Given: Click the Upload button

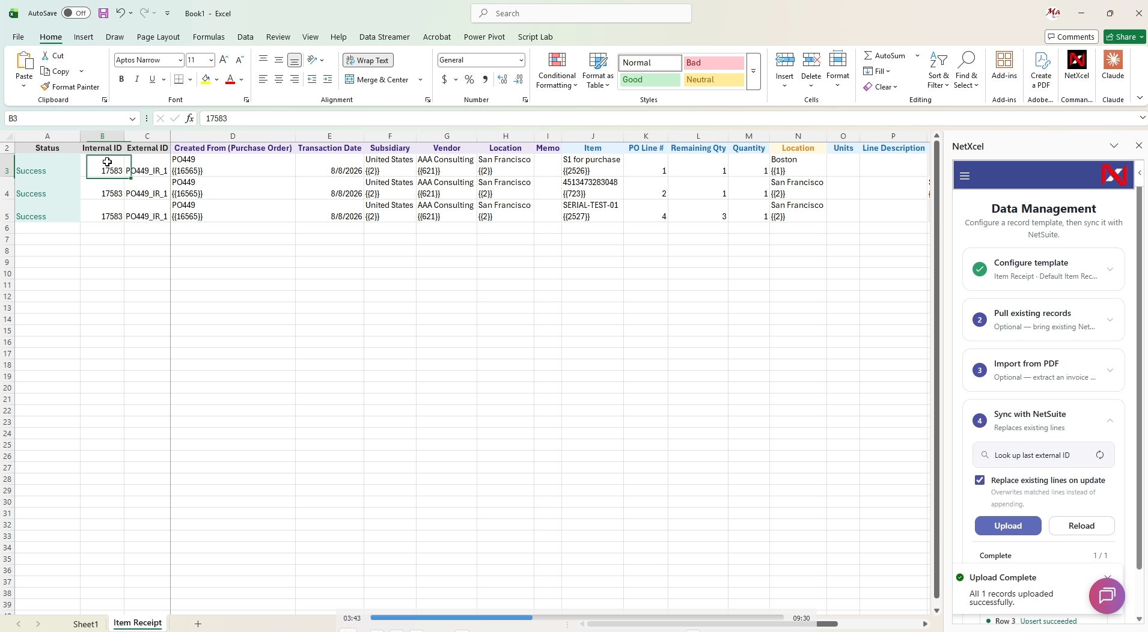Looking at the screenshot, I should [x=1008, y=526].
